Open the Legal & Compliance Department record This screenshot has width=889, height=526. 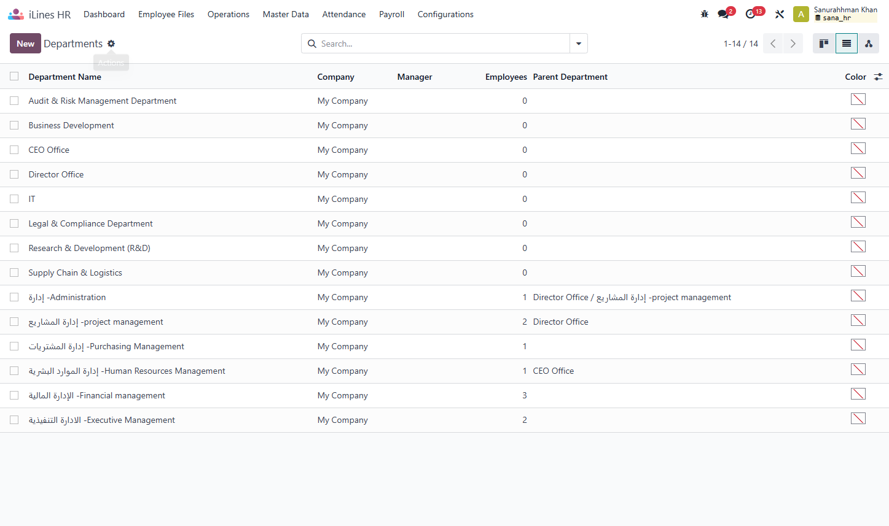90,223
